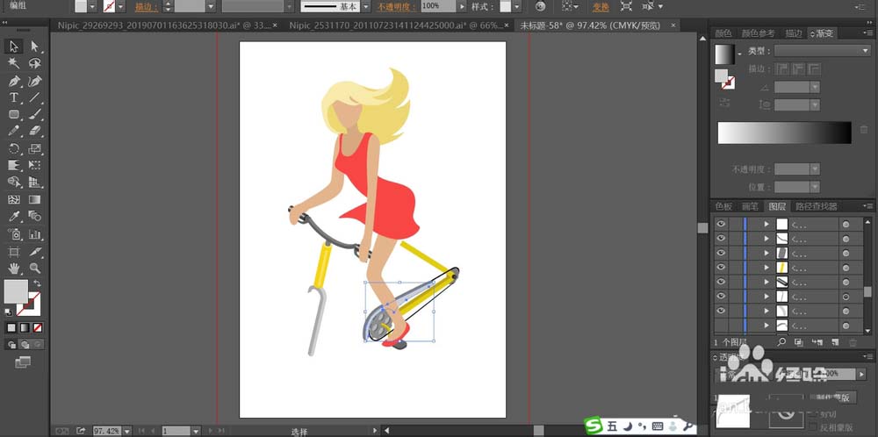This screenshot has height=437, width=878.
Task: Create new layer in Layers panel
Action: click(834, 342)
